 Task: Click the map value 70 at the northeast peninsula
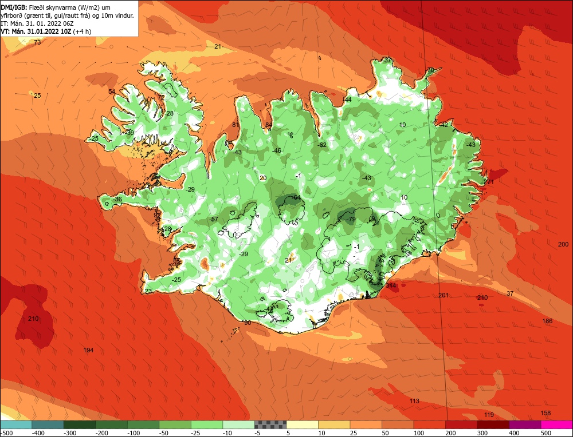click(x=430, y=70)
